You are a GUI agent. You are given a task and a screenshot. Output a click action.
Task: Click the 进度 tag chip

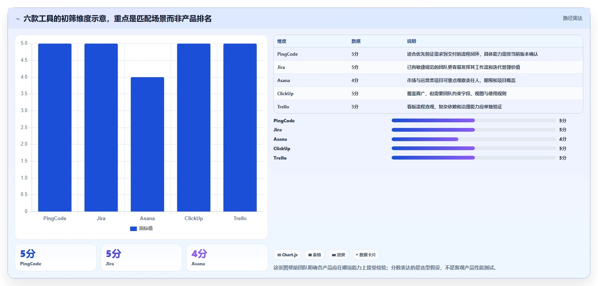(339, 255)
